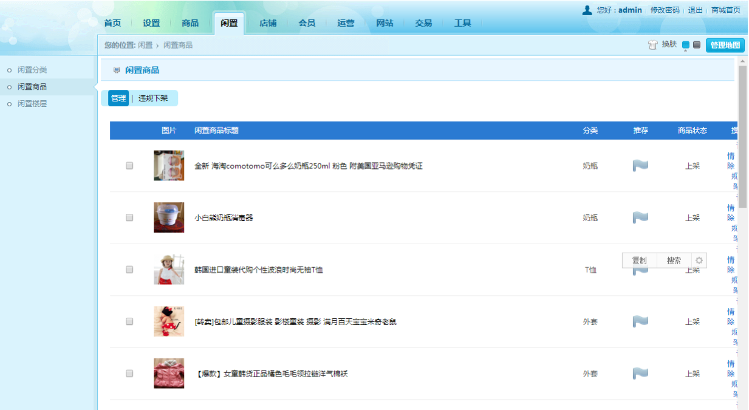Screen dimensions: 749x410
Task: Check the box for comotomo奶瓶 item
Action: 129,166
